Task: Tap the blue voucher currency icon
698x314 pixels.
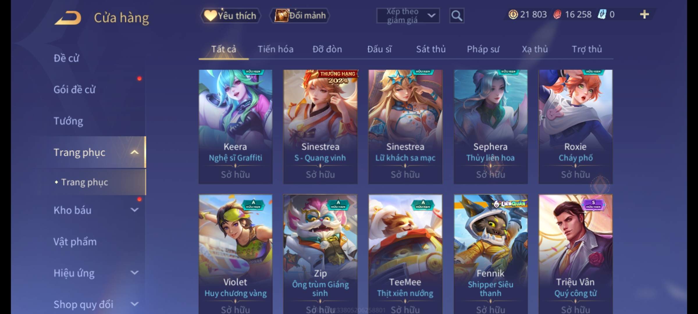Action: [602, 14]
